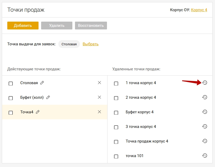
Task: Select the Точка4 row label
Action: [x=27, y=112]
